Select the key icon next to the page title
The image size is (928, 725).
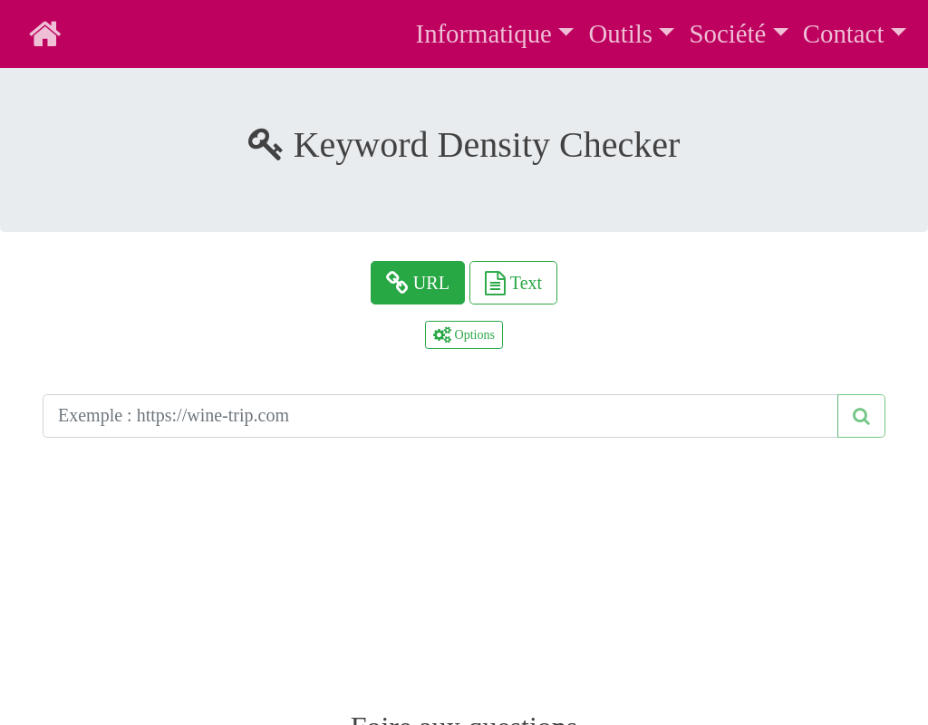pos(265,144)
